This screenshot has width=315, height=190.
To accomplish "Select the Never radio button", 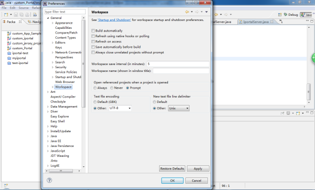I will tap(112, 88).
